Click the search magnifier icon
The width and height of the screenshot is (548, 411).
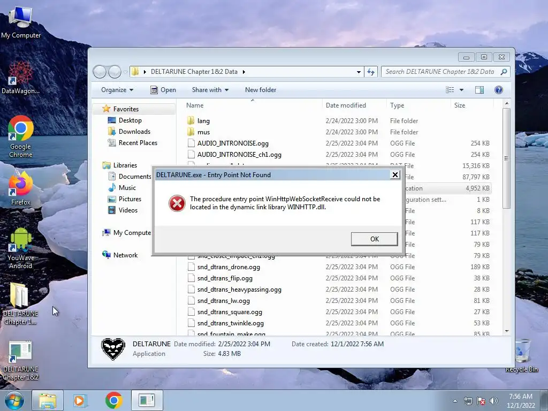coord(504,72)
